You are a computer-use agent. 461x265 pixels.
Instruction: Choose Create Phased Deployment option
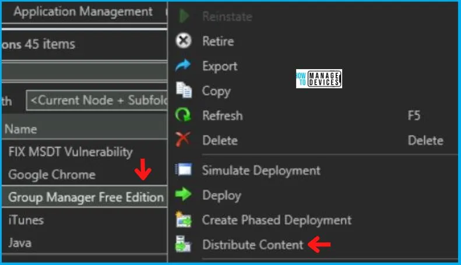click(x=276, y=220)
